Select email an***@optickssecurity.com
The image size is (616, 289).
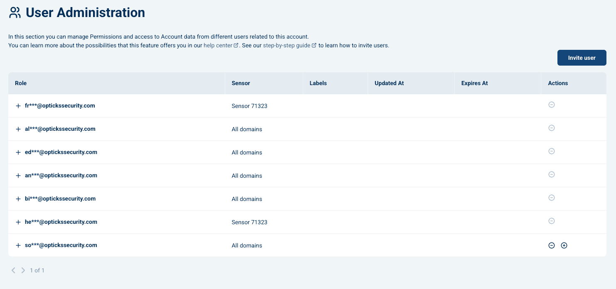pyautogui.click(x=61, y=175)
